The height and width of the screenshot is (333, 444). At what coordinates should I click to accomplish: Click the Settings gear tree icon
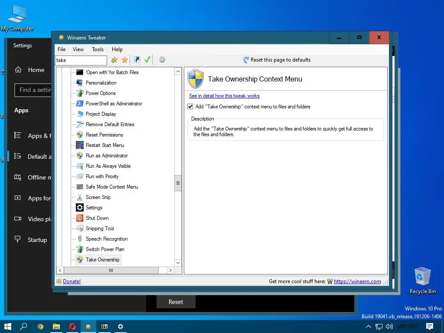(x=80, y=208)
